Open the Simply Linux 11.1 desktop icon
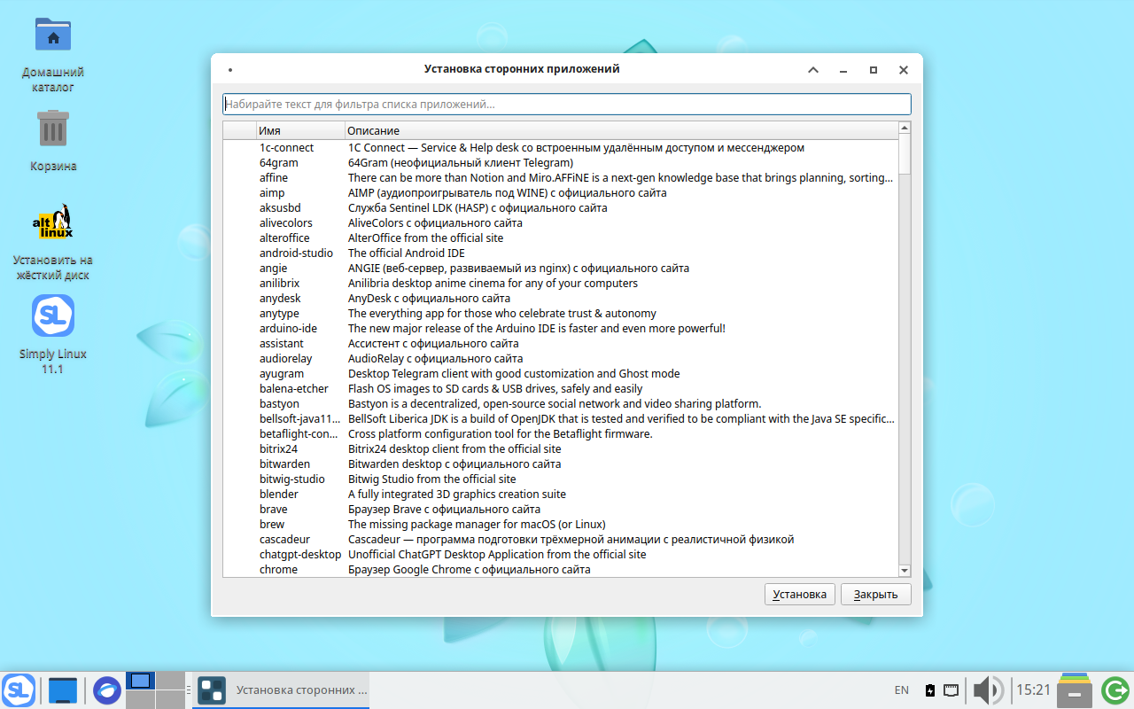1134x709 pixels. 52,315
